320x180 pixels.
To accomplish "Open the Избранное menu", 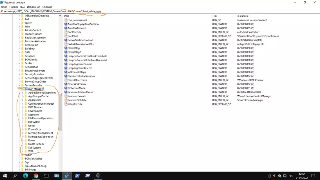I will click(x=33, y=7).
